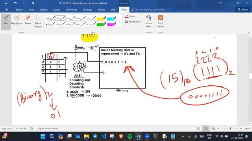
Task: Open Spotify from taskbar
Action: pyautogui.click(x=130, y=136)
